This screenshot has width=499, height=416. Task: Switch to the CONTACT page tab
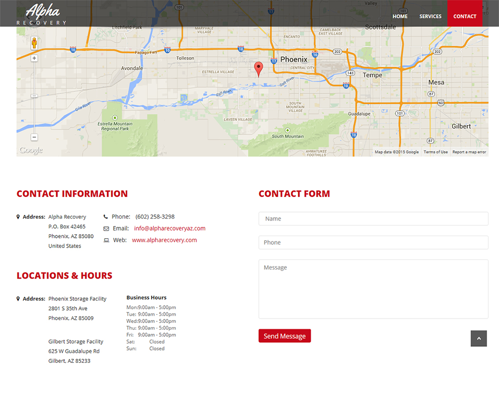pos(465,16)
